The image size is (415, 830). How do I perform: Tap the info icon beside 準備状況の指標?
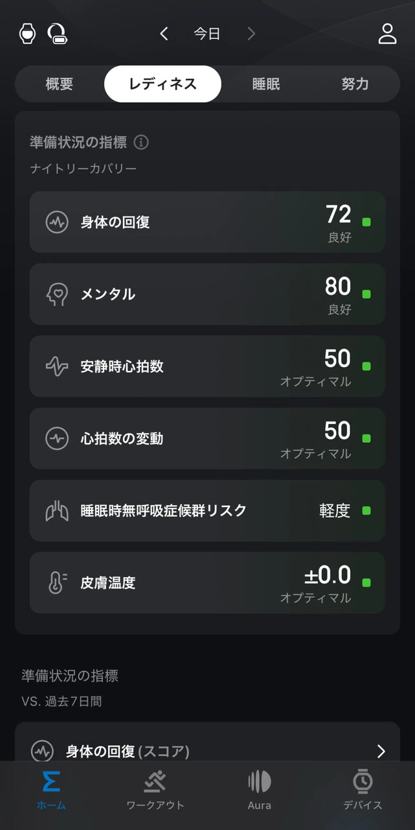[141, 142]
